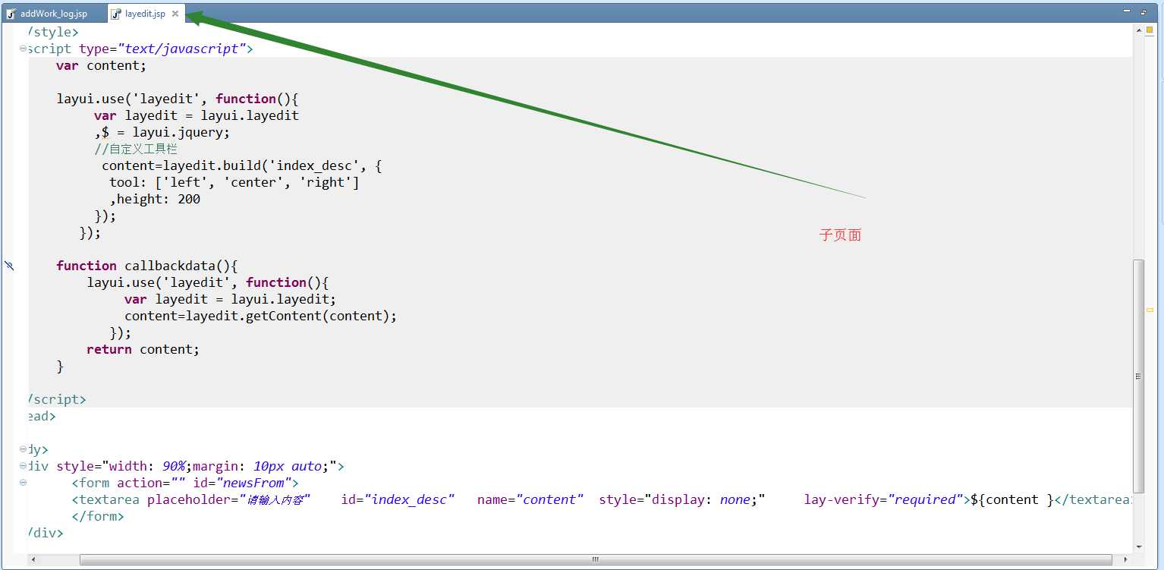Click the 'return content;' statement

[x=143, y=349]
